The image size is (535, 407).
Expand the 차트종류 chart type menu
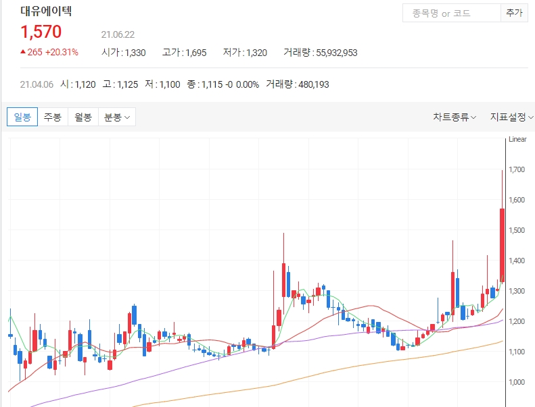click(x=455, y=117)
